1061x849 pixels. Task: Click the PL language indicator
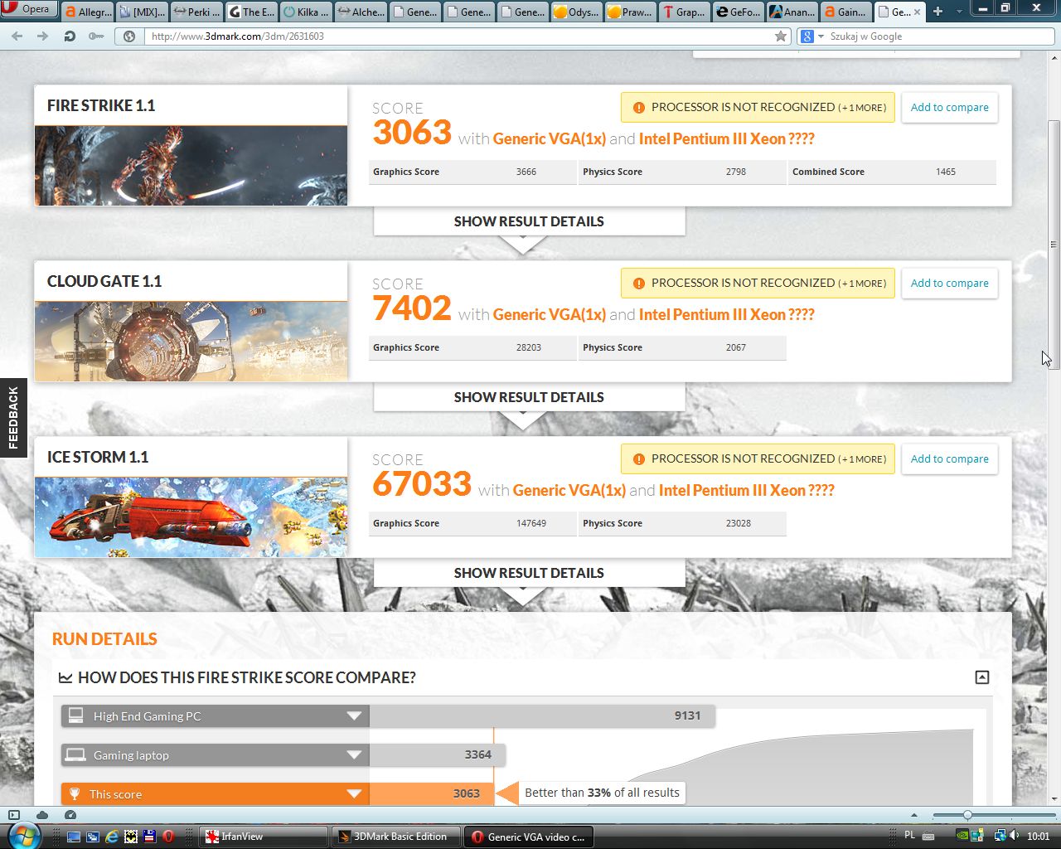(x=909, y=836)
